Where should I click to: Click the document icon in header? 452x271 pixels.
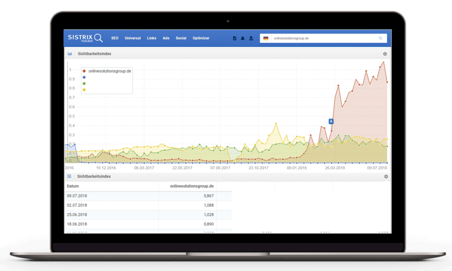coord(235,38)
